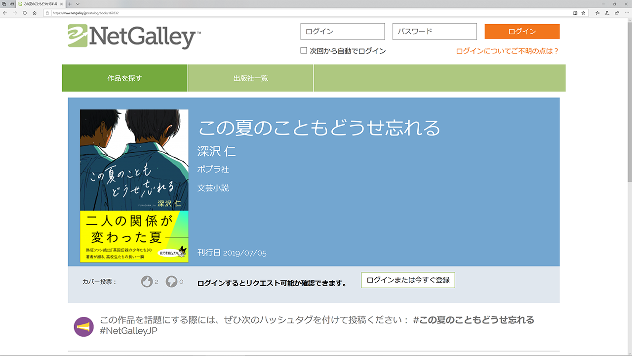The height and width of the screenshot is (356, 632).
Task: Click the 文芸小説 category link
Action: point(213,188)
